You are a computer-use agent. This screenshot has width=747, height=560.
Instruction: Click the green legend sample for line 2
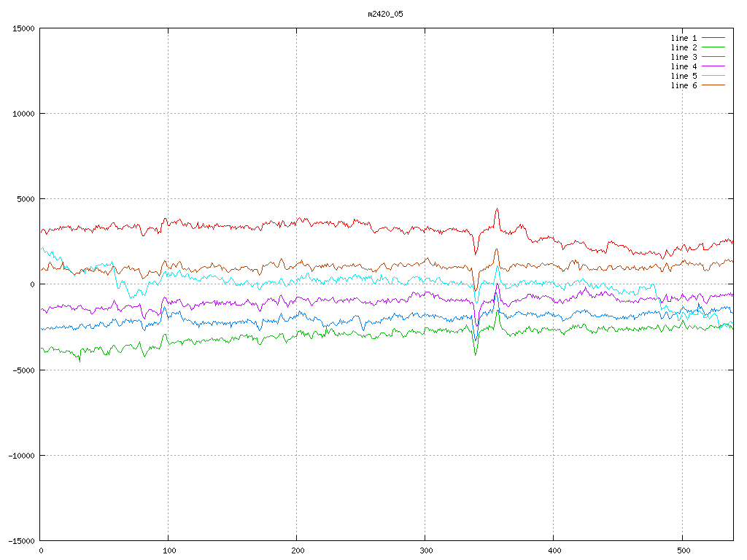click(x=713, y=47)
